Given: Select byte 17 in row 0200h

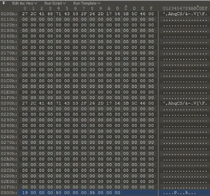Looking at the screenshot, I should click(109, 103).
